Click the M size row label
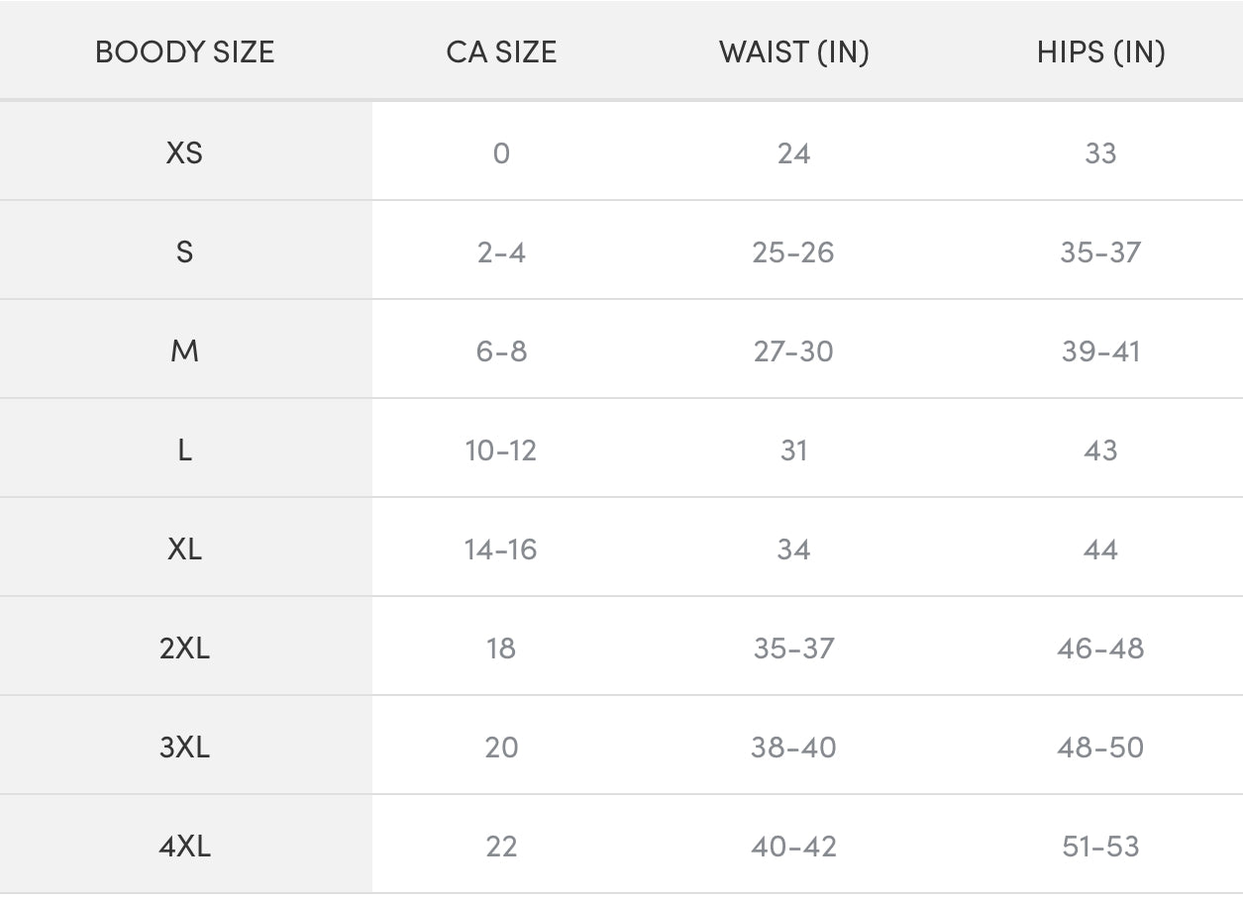The image size is (1243, 899). point(185,351)
